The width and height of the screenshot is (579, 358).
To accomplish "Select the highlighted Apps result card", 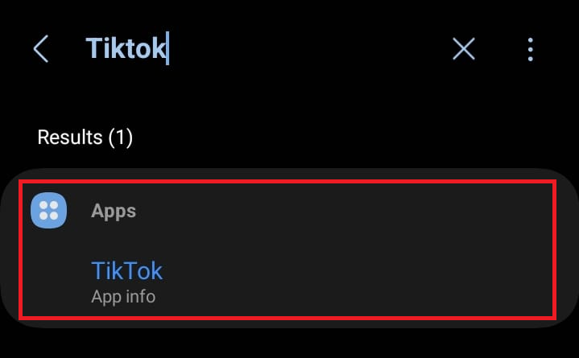I will pos(287,249).
